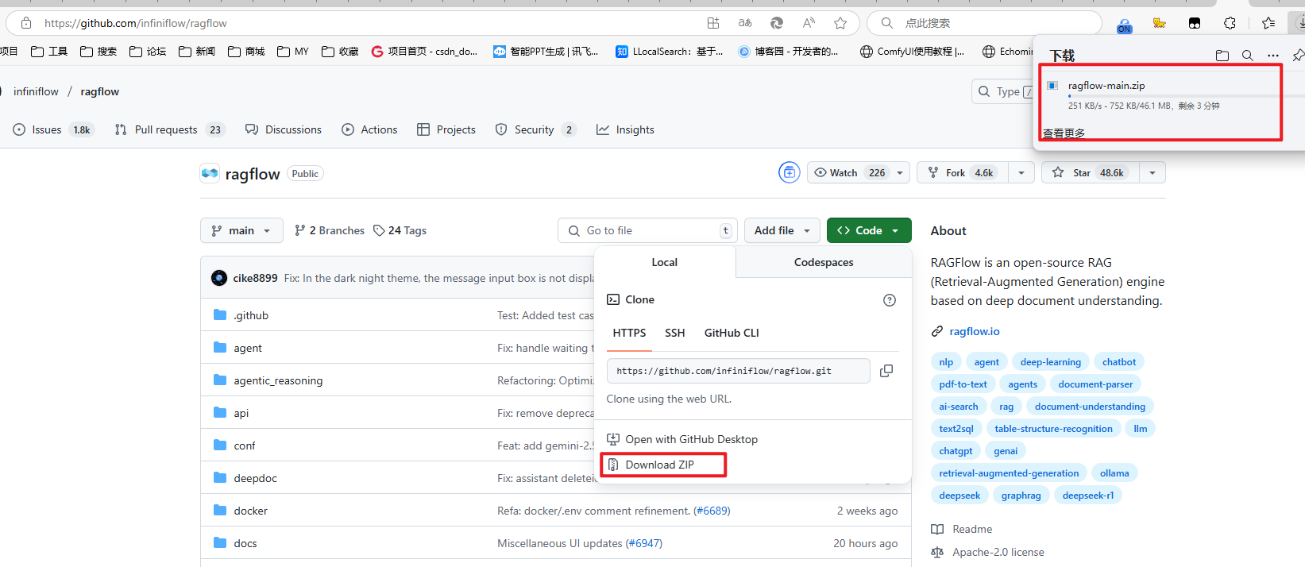
Task: Open the split screen icon in address bar
Action: tap(713, 23)
